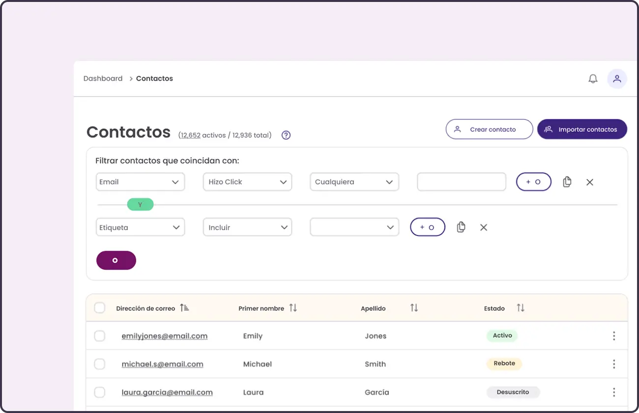This screenshot has height=413, width=639.
Task: Delete the Etiqueta filter condition
Action: tap(483, 227)
